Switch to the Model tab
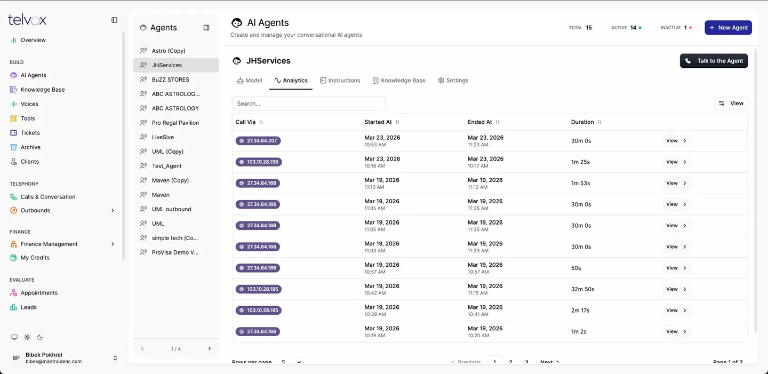 [x=250, y=81]
